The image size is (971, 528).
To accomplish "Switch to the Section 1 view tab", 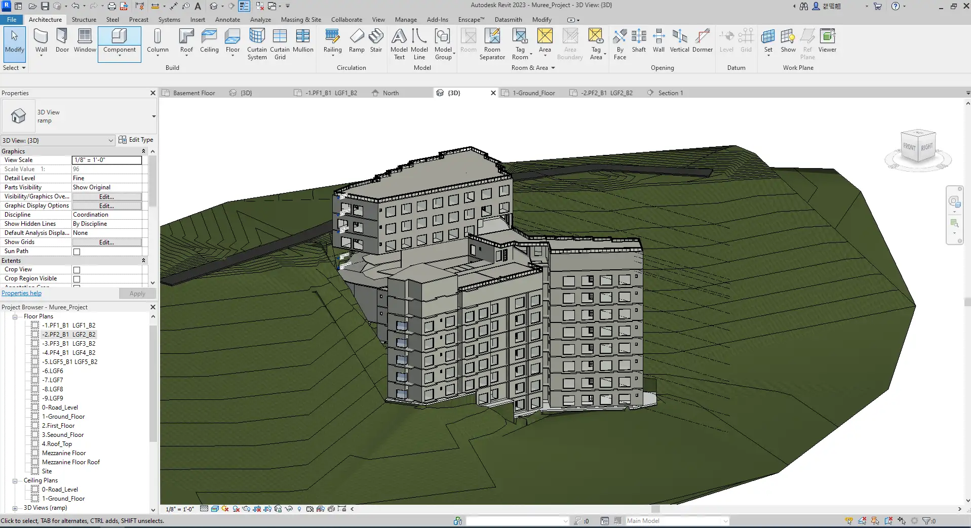I will pyautogui.click(x=670, y=93).
